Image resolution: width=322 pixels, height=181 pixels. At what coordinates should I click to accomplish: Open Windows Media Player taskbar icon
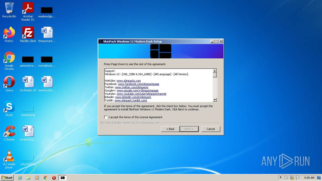(x=37, y=178)
